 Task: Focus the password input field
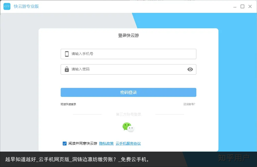point(128,69)
